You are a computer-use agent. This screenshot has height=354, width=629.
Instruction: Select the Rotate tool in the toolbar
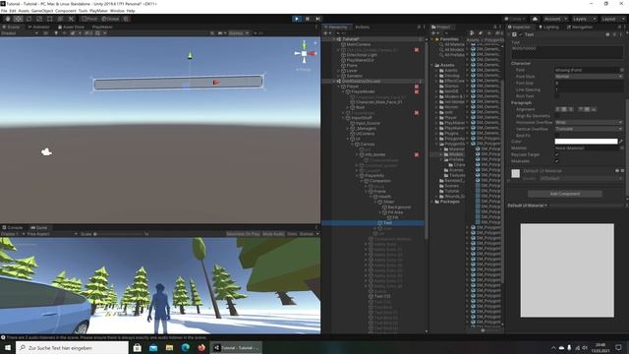29,19
